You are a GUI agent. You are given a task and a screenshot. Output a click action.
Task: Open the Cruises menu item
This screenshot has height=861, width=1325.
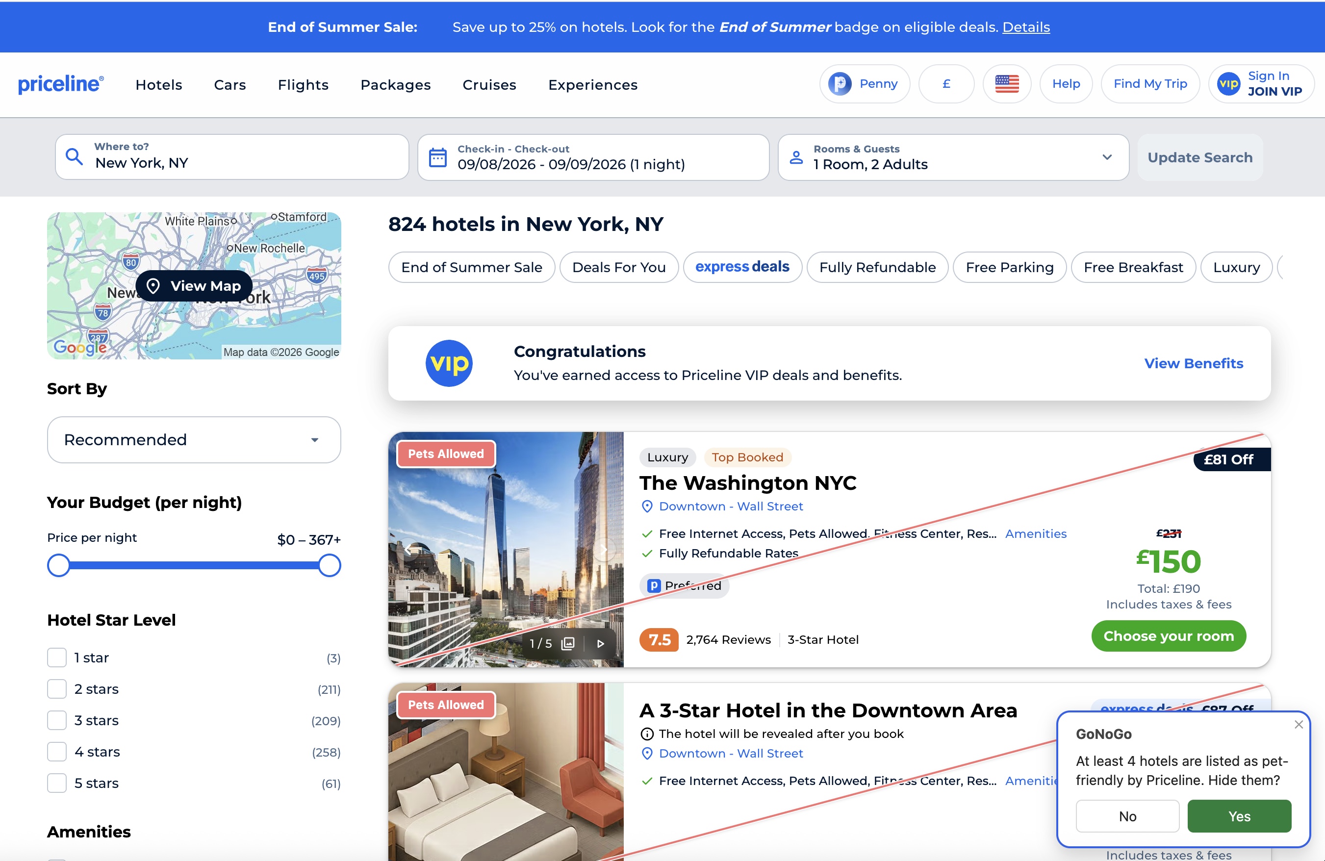pos(489,85)
